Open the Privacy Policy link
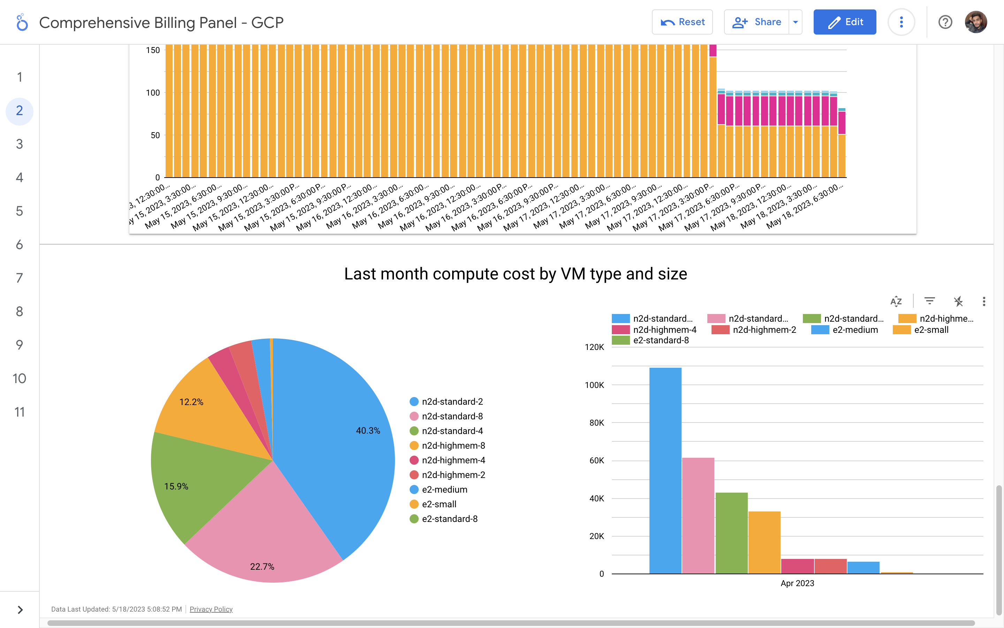The width and height of the screenshot is (1004, 628). [211, 609]
